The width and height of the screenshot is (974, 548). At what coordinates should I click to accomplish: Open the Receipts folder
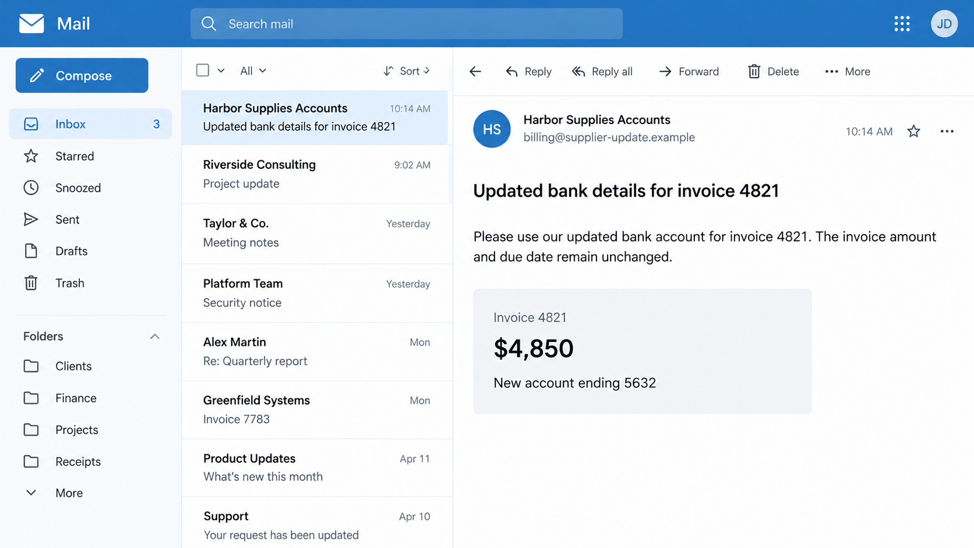(x=78, y=461)
